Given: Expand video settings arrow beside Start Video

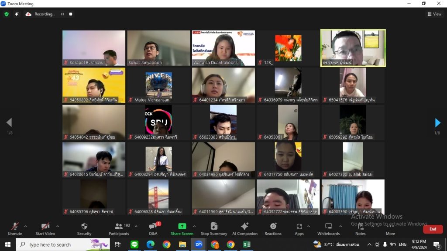Looking at the screenshot, I should 57,226.
